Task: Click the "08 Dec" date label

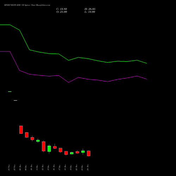Action: click(20, 168)
